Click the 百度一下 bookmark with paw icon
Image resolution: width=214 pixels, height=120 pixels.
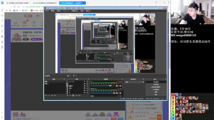(17, 10)
